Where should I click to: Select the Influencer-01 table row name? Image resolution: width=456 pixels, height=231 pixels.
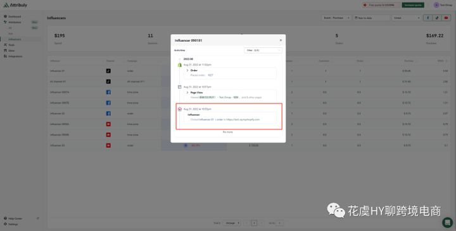(57, 71)
